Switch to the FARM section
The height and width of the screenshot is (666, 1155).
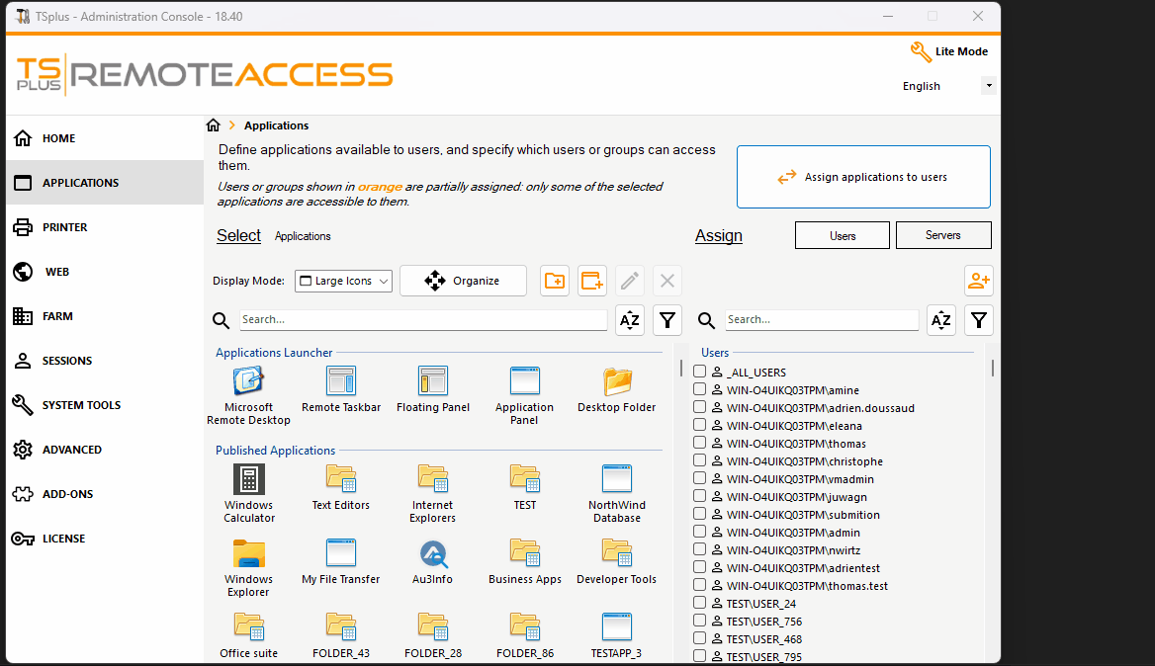point(57,315)
